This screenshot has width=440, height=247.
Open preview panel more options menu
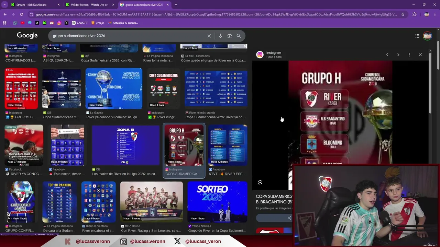point(409,55)
